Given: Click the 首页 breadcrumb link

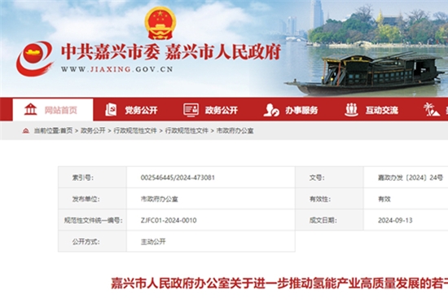Looking at the screenshot, I should coord(66,131).
